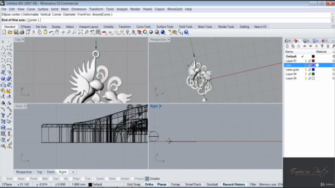This screenshot has height=188, width=335.
Task: Switch to the Mesh Tools toolbar tab
Action: (x=205, y=27)
